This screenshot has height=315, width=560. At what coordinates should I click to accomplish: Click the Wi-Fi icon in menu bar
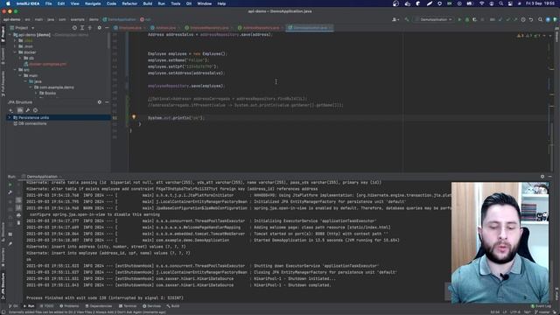pyautogui.click(x=481, y=3)
